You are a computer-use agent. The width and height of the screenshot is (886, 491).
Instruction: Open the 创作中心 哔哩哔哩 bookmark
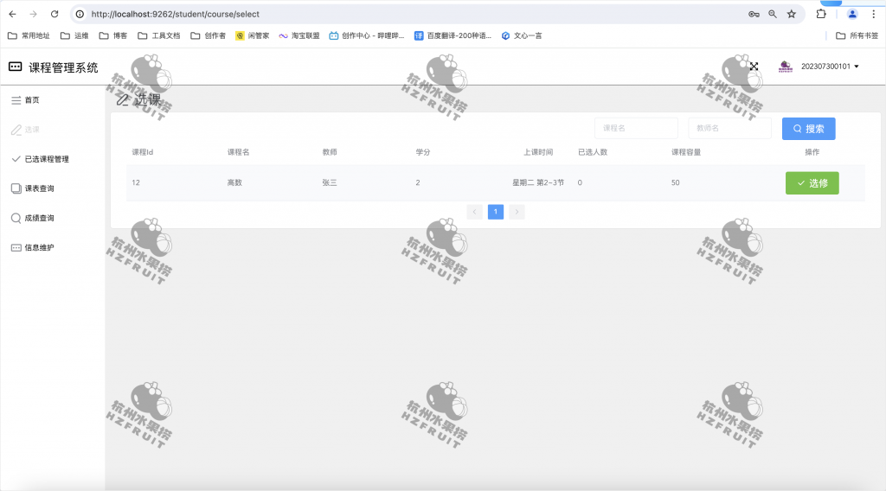(x=367, y=35)
